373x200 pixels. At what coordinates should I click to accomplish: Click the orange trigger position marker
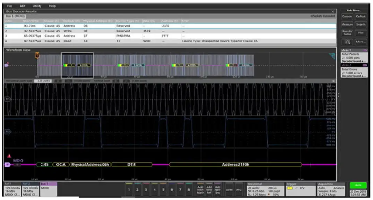coord(37,55)
